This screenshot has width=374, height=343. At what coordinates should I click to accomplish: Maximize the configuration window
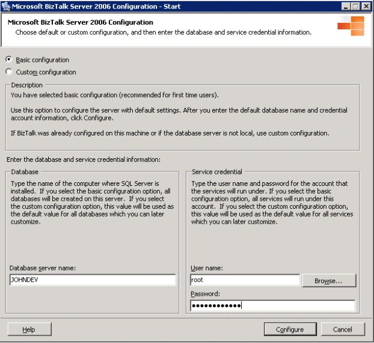tap(355, 7)
